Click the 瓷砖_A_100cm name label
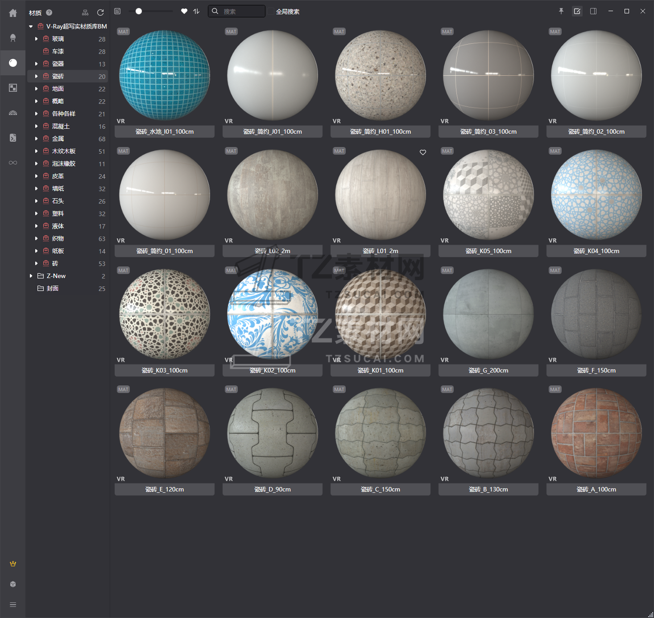 [x=596, y=489]
